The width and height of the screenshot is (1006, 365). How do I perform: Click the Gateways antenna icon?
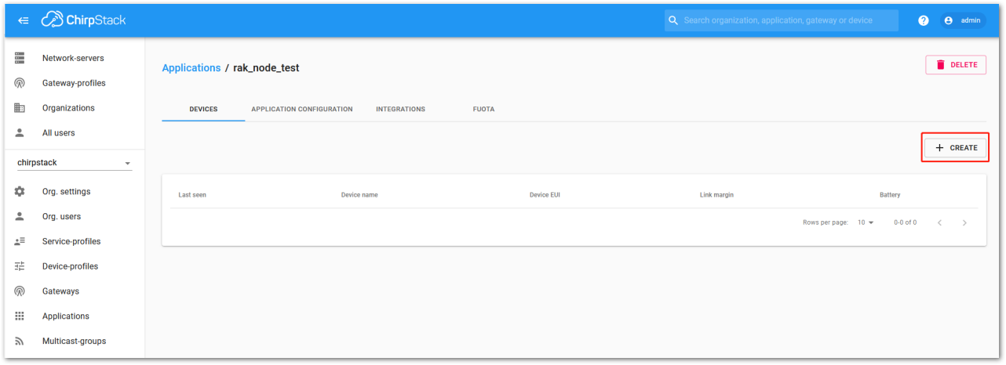click(x=20, y=291)
